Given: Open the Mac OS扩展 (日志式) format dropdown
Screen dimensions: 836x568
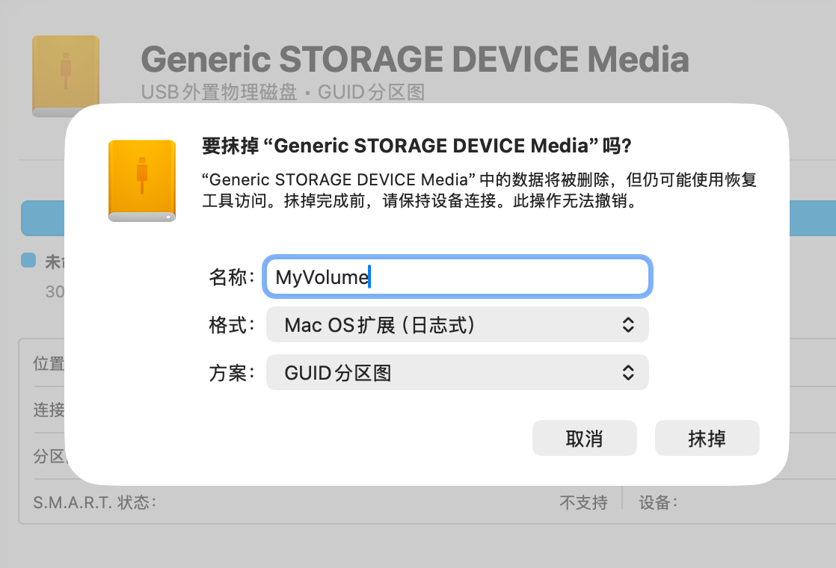Looking at the screenshot, I should click(x=457, y=325).
